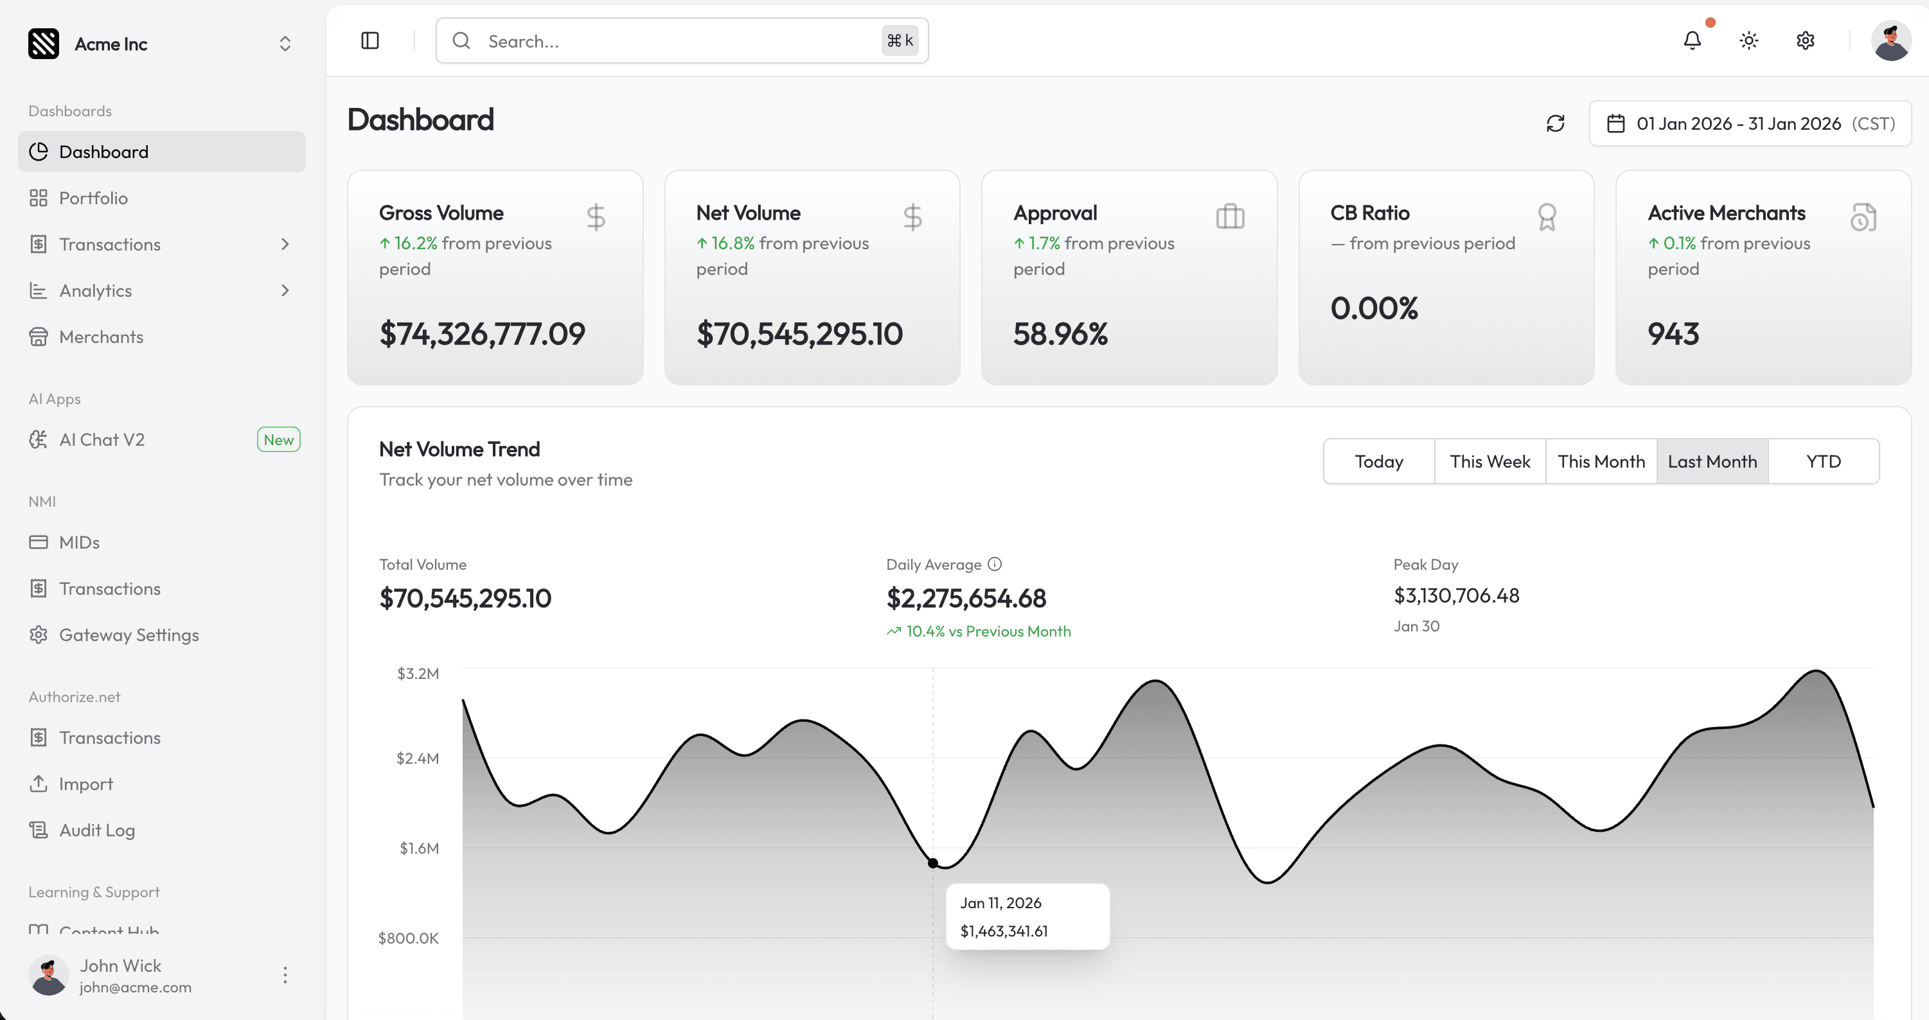Refresh the dashboard data
The height and width of the screenshot is (1020, 1929).
pyautogui.click(x=1556, y=123)
